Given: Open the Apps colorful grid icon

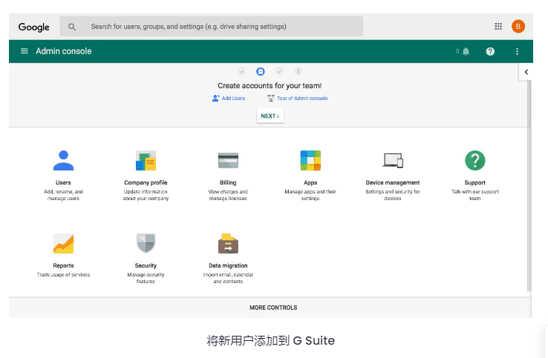Looking at the screenshot, I should 310,161.
